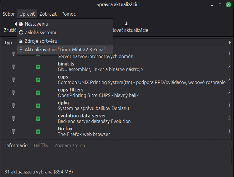Screen dimensions: 234x177
Task: Open the Zobraziť menu
Action: (x=48, y=14)
